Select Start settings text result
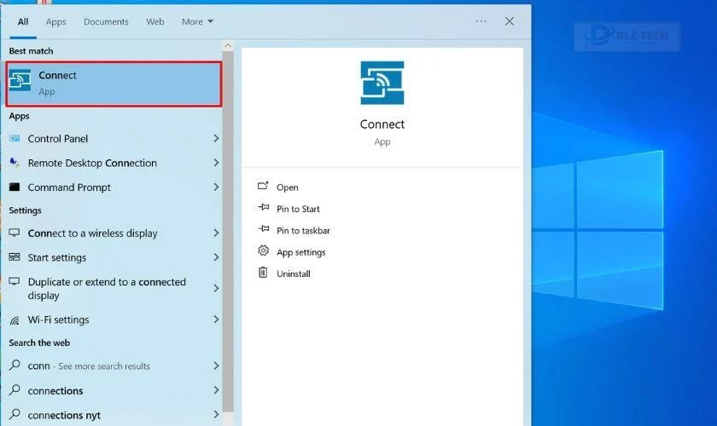 point(56,257)
